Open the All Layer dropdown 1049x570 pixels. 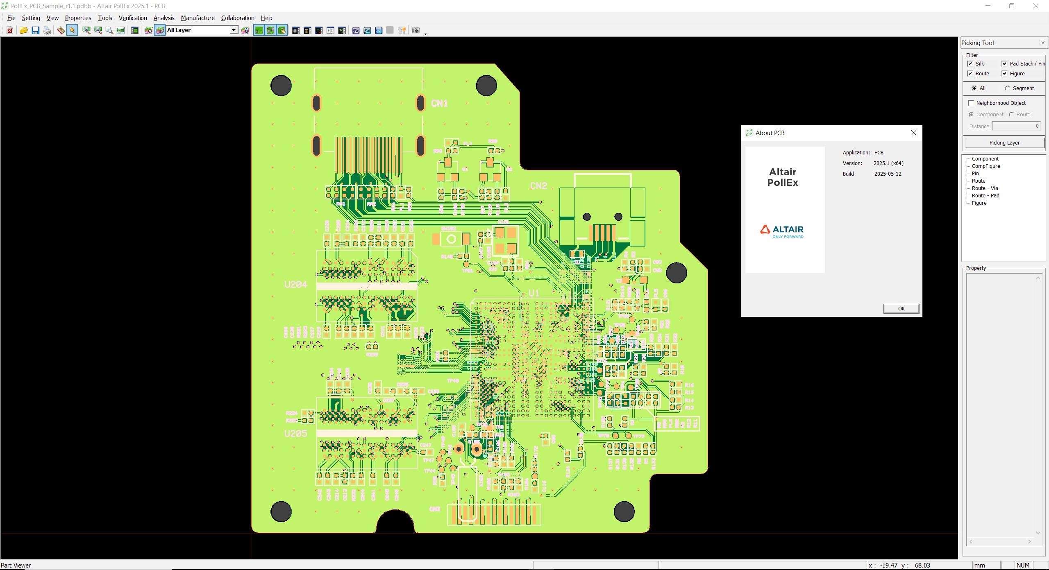233,30
